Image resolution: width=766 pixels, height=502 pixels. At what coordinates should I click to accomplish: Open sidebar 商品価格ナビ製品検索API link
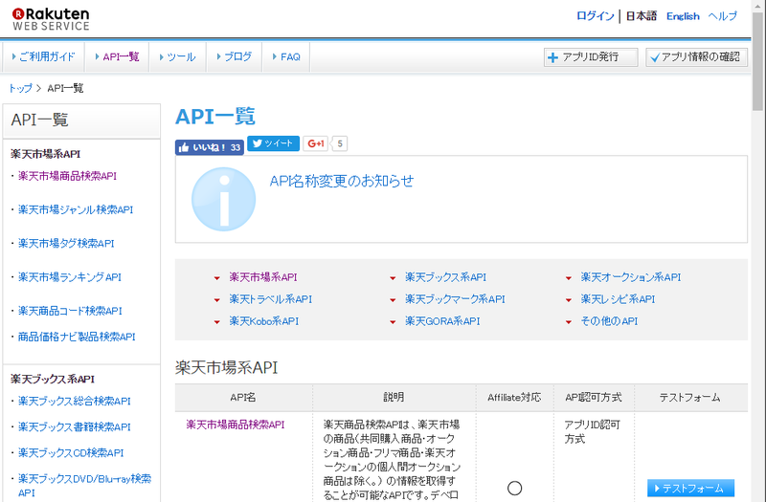point(77,337)
